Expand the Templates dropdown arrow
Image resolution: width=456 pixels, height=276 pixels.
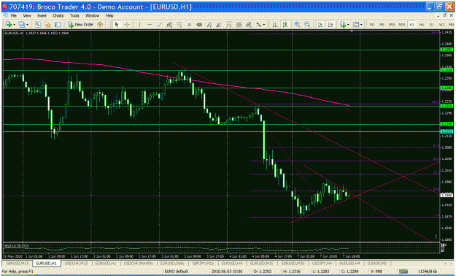[x=361, y=25]
